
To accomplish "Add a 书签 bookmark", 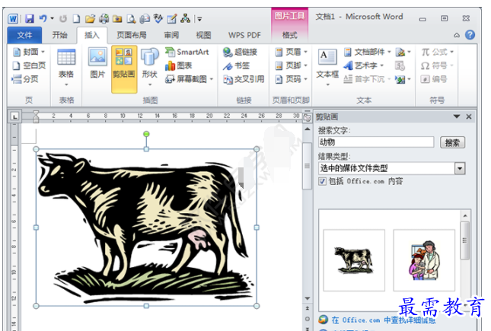I will [x=236, y=65].
